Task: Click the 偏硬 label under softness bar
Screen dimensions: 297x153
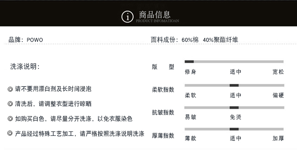Action: point(278,95)
